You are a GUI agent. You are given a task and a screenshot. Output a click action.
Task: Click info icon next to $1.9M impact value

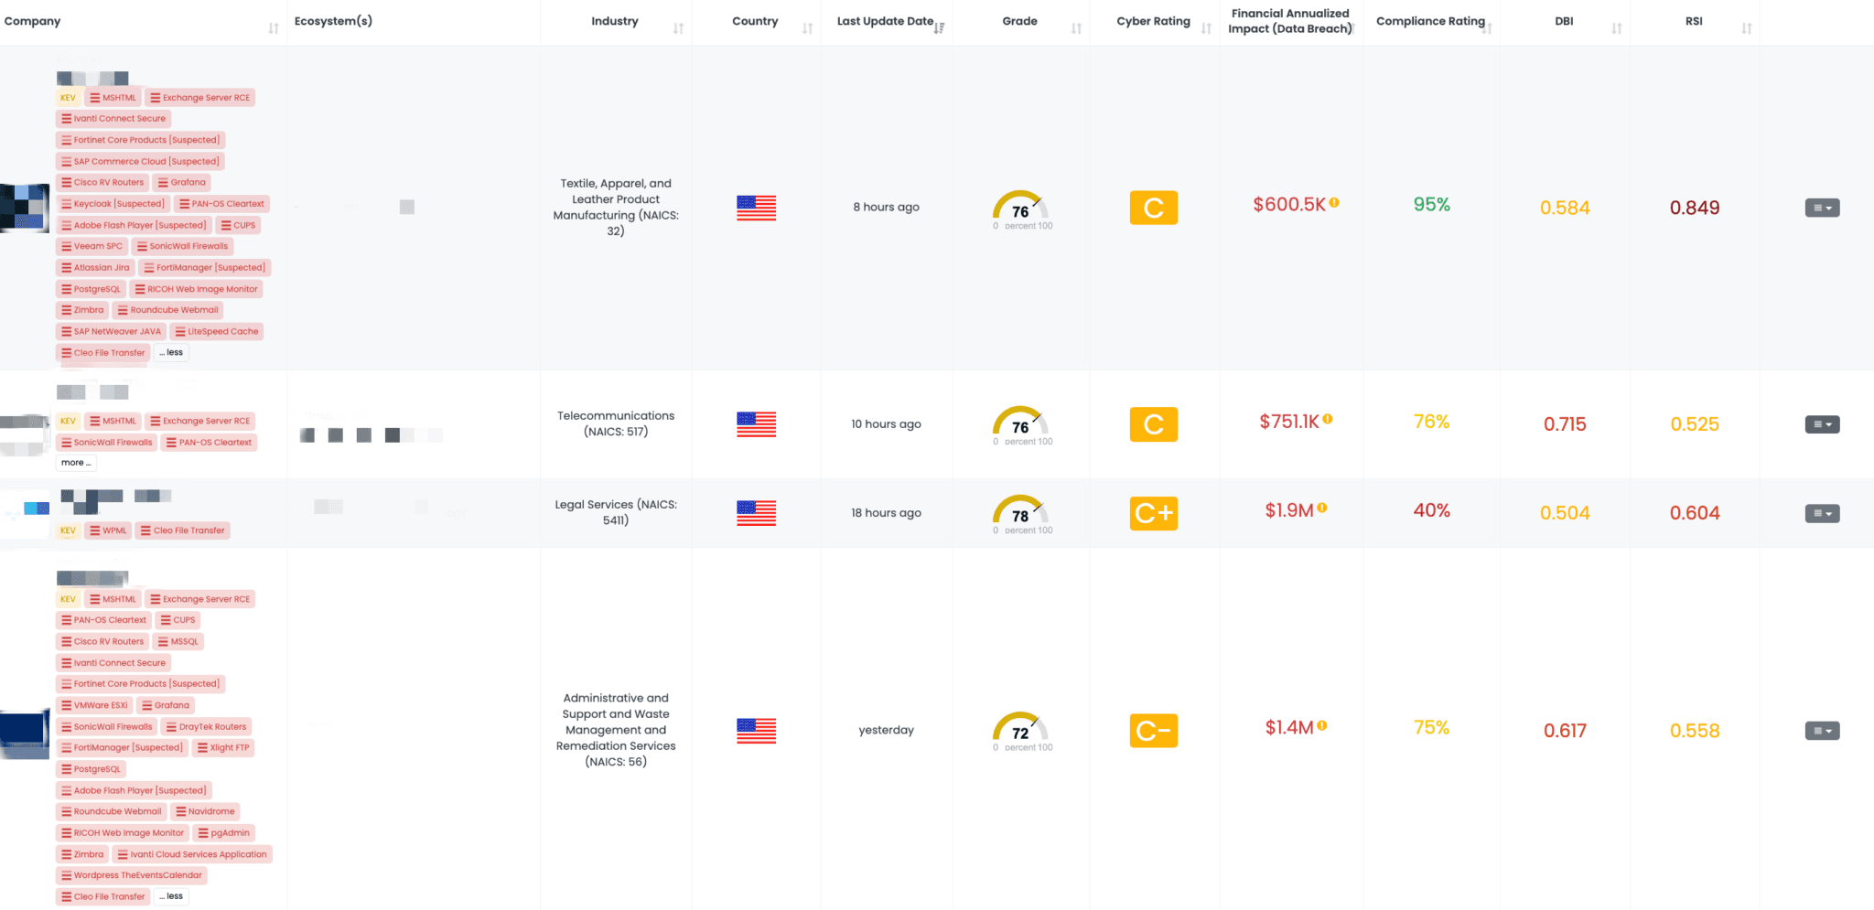coord(1324,507)
